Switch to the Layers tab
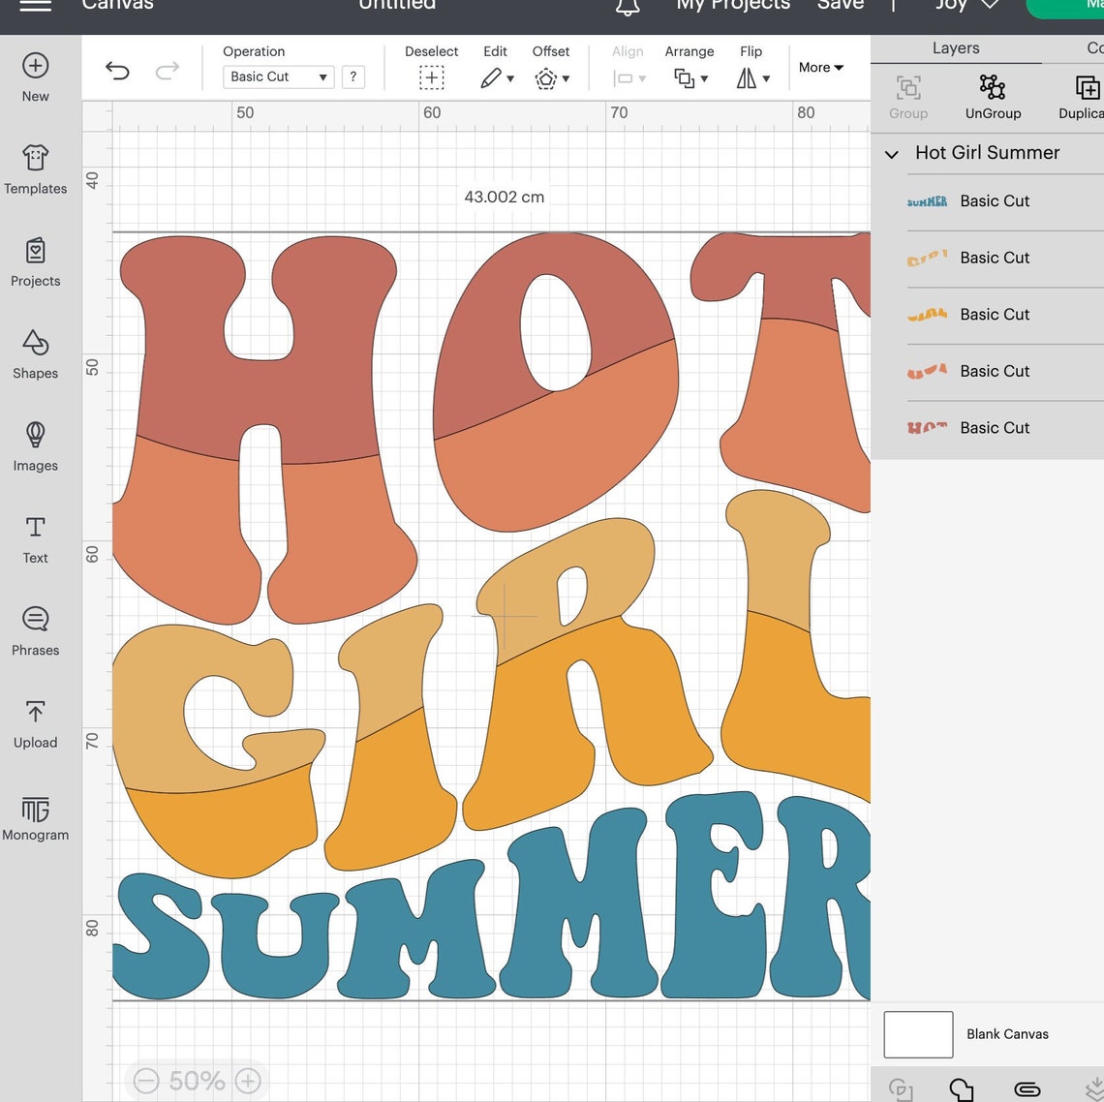Viewport: 1104px width, 1102px height. pos(955,47)
